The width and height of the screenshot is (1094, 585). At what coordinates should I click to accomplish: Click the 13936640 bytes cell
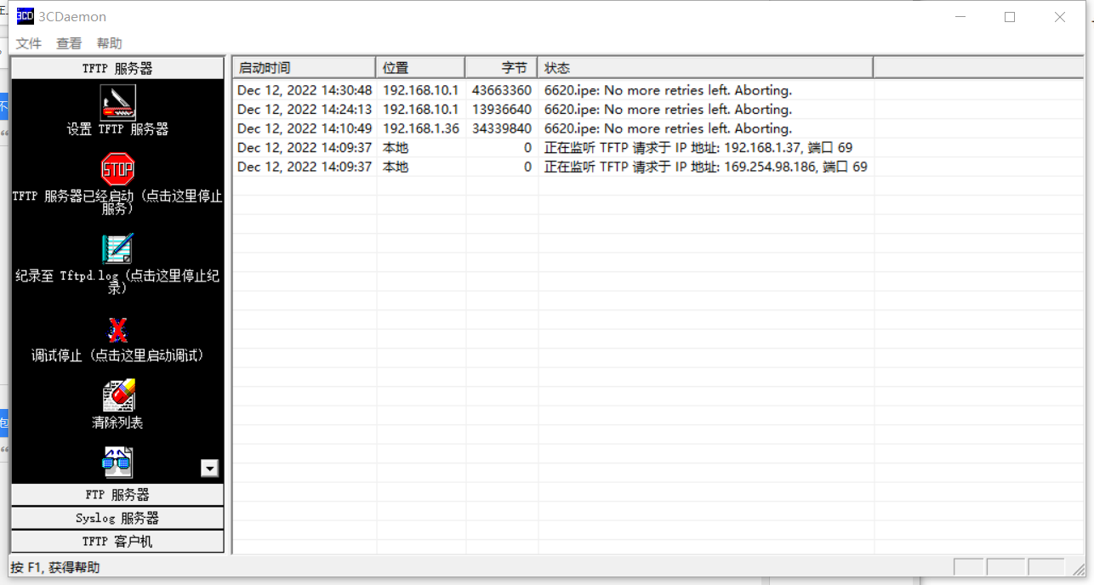coord(502,110)
